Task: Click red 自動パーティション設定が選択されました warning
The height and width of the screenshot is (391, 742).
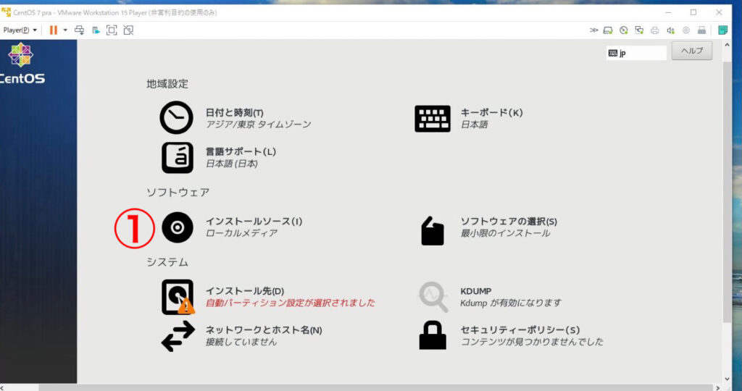Action: pos(290,303)
